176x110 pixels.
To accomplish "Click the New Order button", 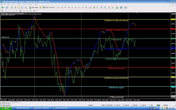I will point(34,8).
